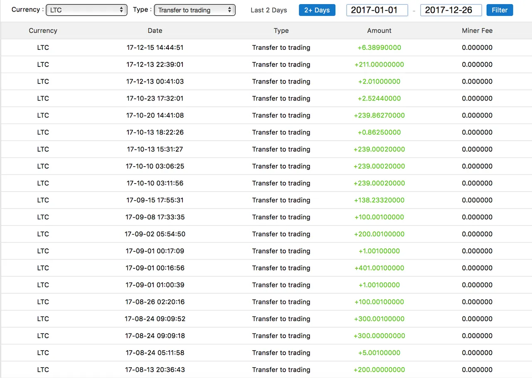This screenshot has width=532, height=378.
Task: Select amount +2.01000000
Action: pyautogui.click(x=379, y=81)
